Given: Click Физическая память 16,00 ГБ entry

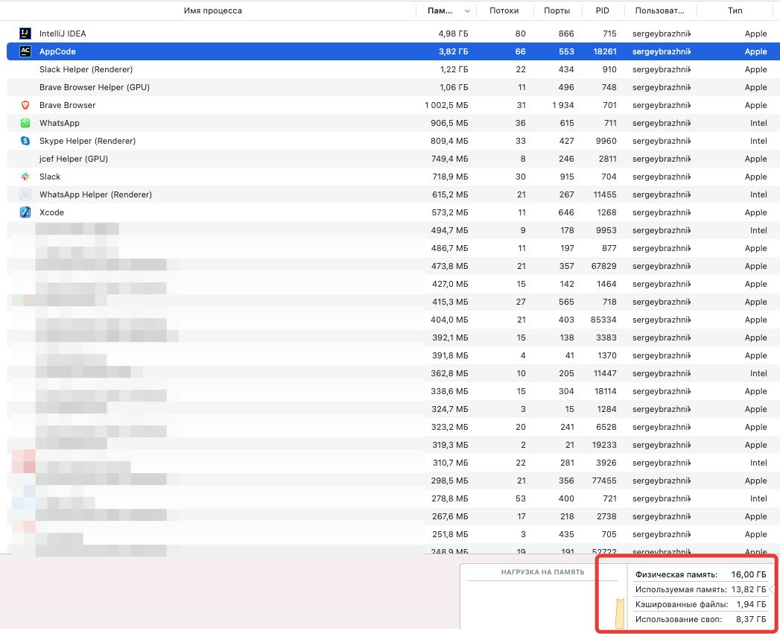Looking at the screenshot, I should tap(700, 574).
